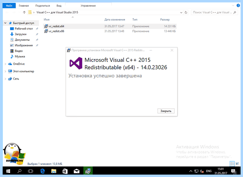Switch to large thumbnails view icon
Viewport: 243px width, 177px height.
pos(237,164)
